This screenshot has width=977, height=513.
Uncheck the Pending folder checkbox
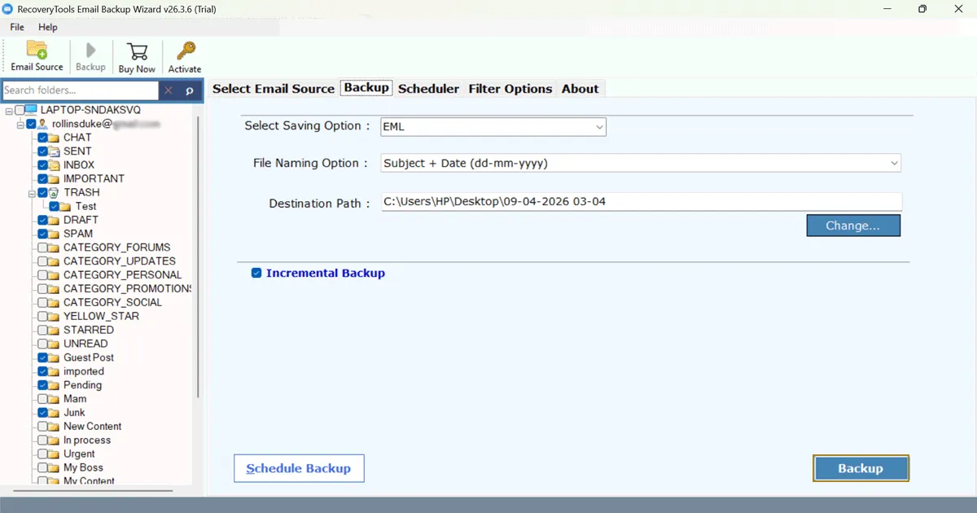pyautogui.click(x=42, y=385)
